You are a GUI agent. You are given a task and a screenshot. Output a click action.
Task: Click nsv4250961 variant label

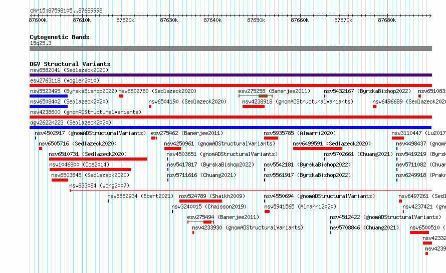[219, 143]
